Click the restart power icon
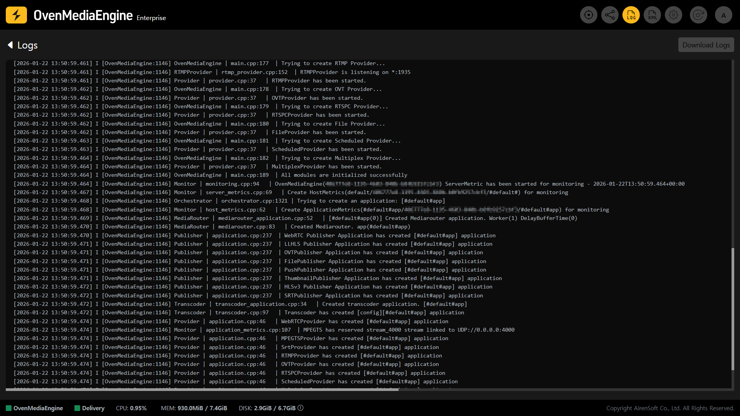Image resolution: width=740 pixels, height=416 pixels. click(x=698, y=15)
